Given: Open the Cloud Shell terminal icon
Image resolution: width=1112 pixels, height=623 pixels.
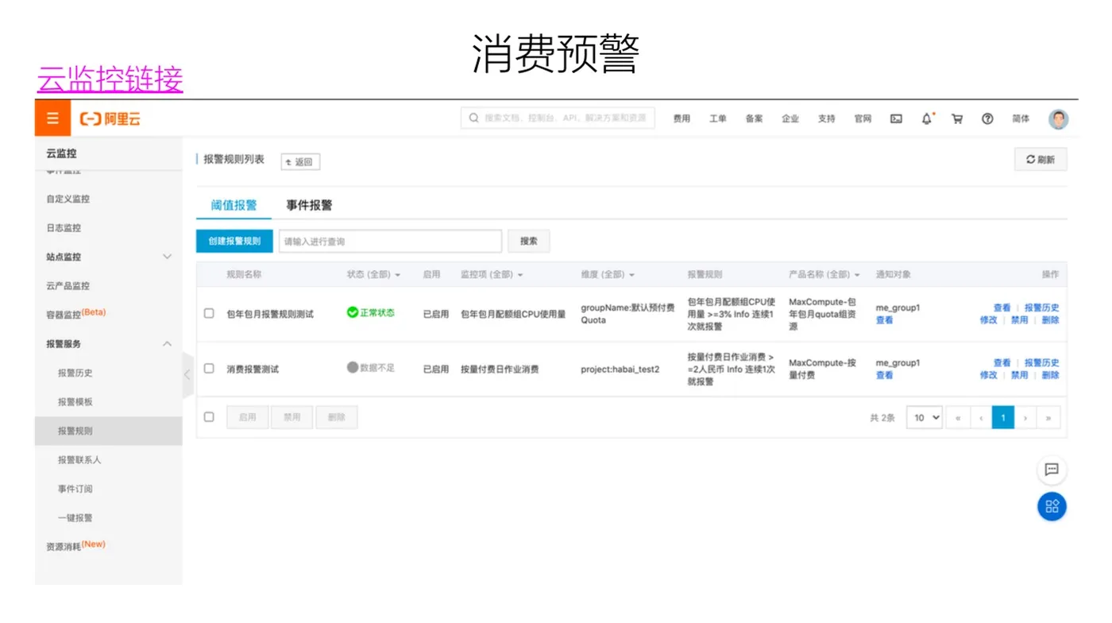Looking at the screenshot, I should pos(896,118).
